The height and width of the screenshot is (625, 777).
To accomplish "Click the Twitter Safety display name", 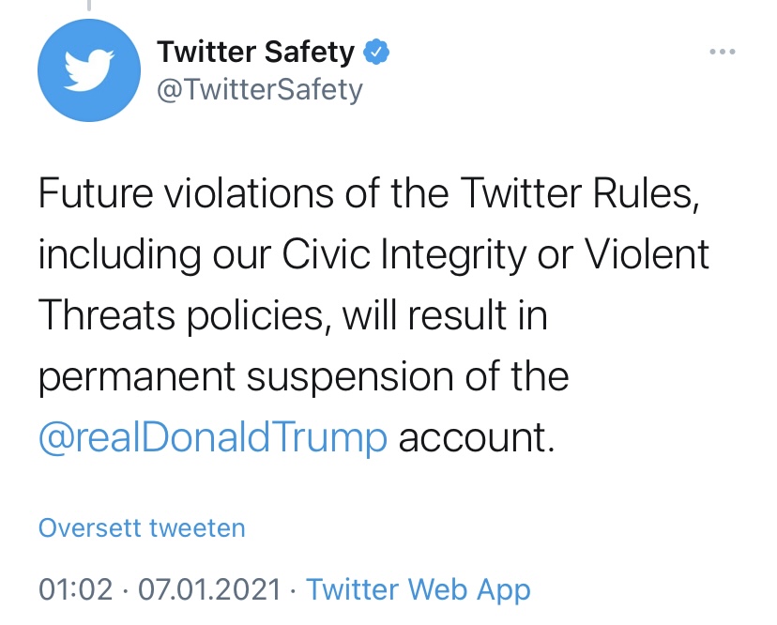I will (255, 53).
